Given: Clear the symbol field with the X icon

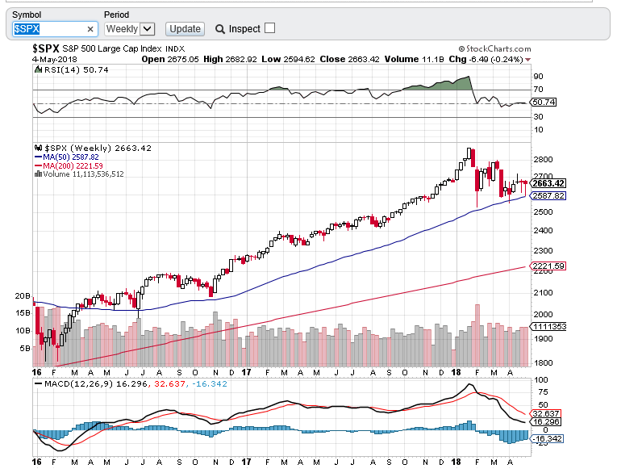Looking at the screenshot, I should 90,29.
